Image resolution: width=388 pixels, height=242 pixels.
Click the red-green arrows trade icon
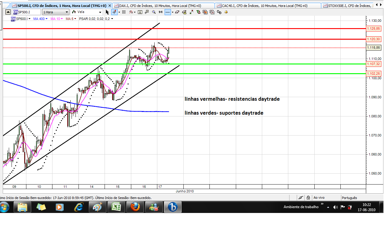[x=199, y=12]
